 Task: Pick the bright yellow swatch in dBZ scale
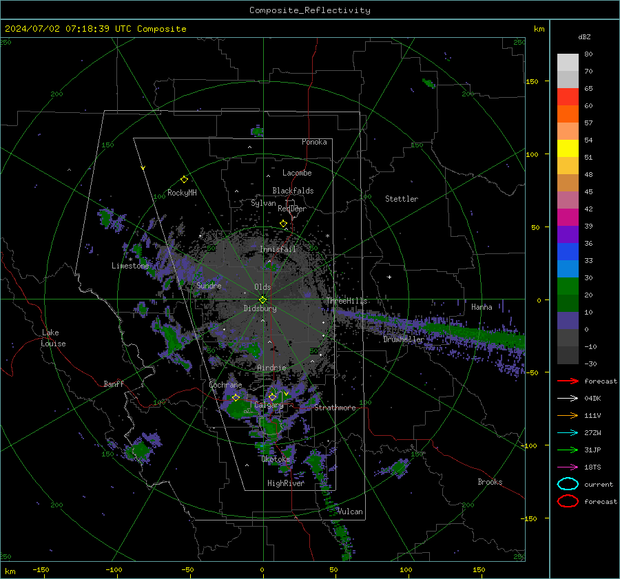tap(568, 148)
